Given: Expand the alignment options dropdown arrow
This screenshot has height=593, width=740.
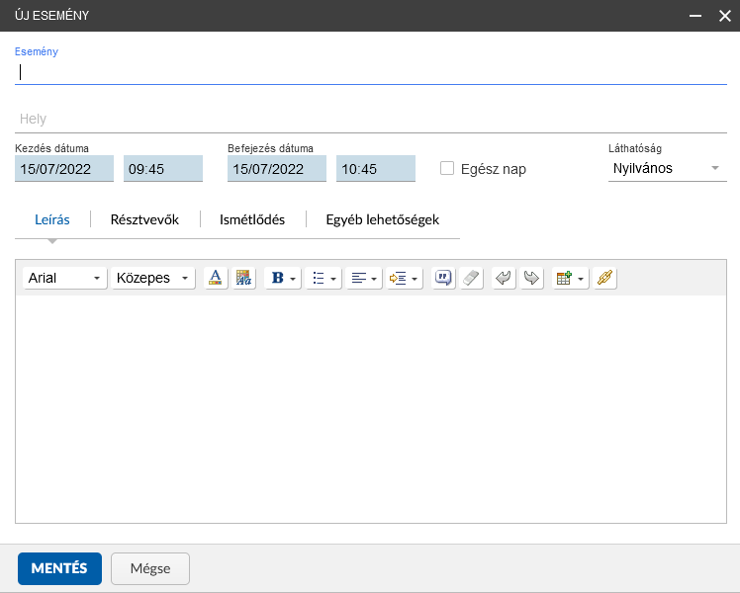Looking at the screenshot, I should coord(374,279).
